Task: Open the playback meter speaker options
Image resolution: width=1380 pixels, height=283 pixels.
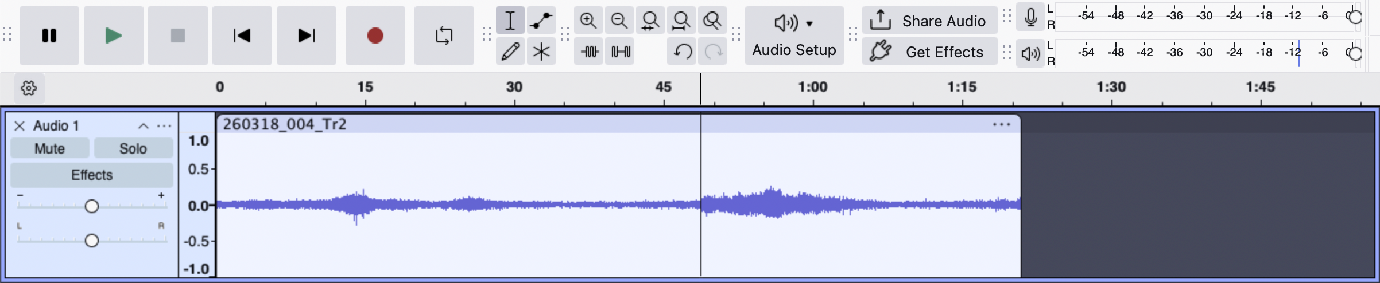Action: (x=1030, y=54)
